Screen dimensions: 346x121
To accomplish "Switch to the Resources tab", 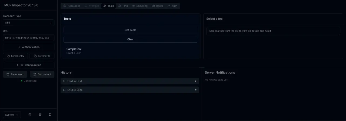I will coord(72,6).
